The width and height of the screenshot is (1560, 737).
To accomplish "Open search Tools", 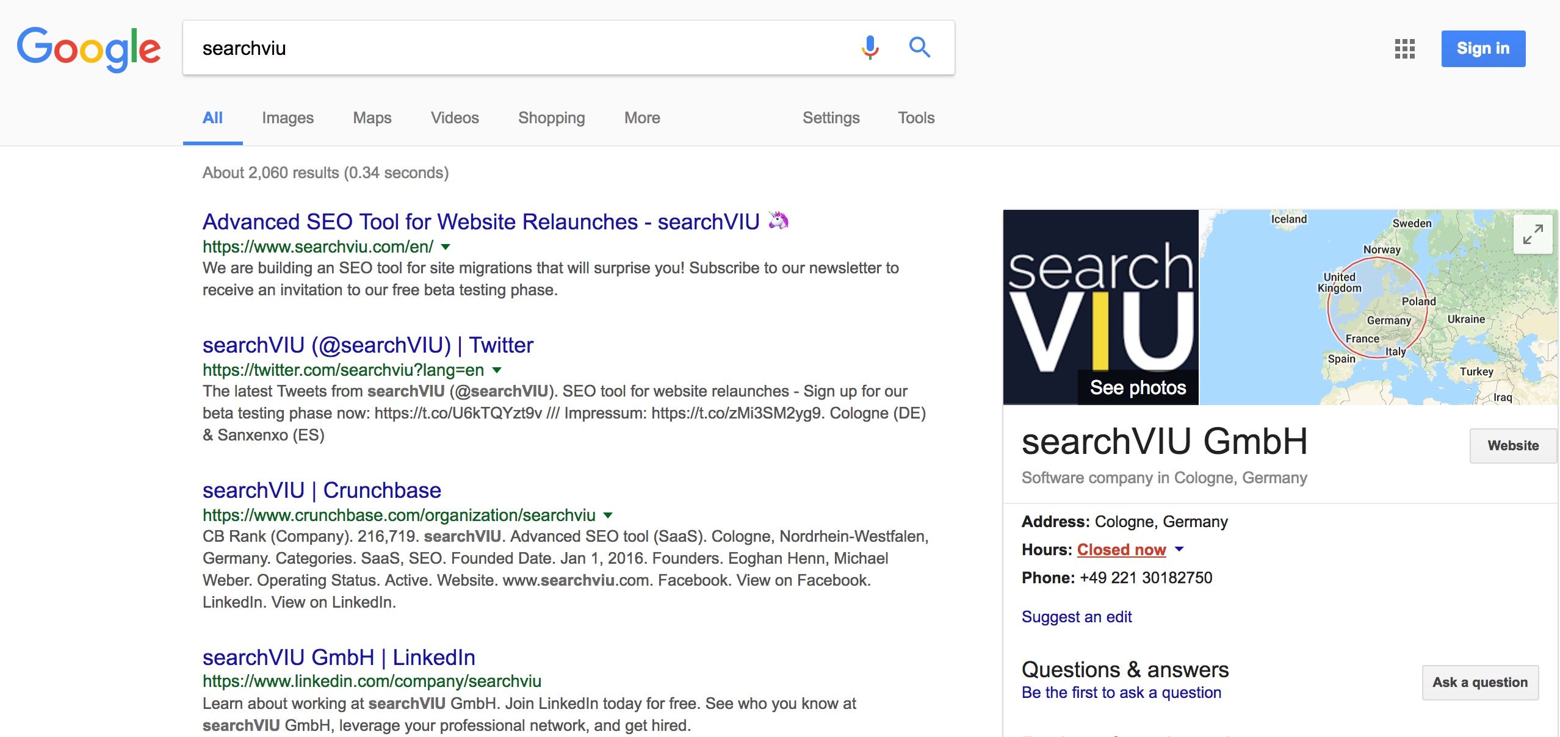I will pos(916,118).
